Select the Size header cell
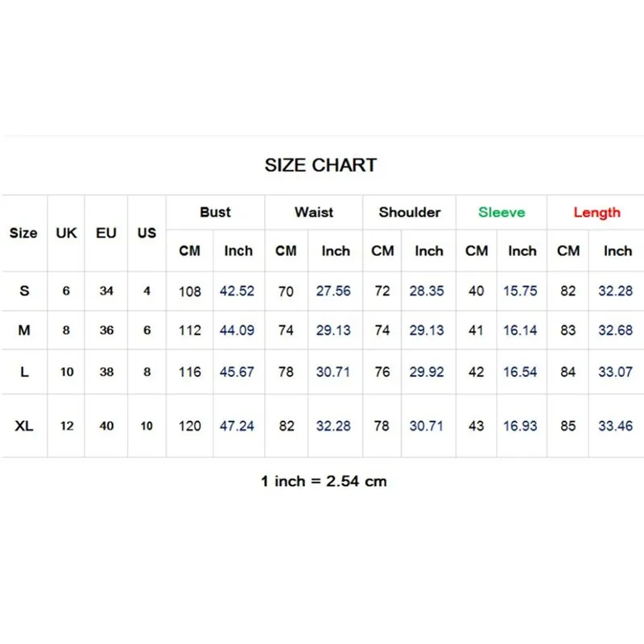 (x=23, y=233)
